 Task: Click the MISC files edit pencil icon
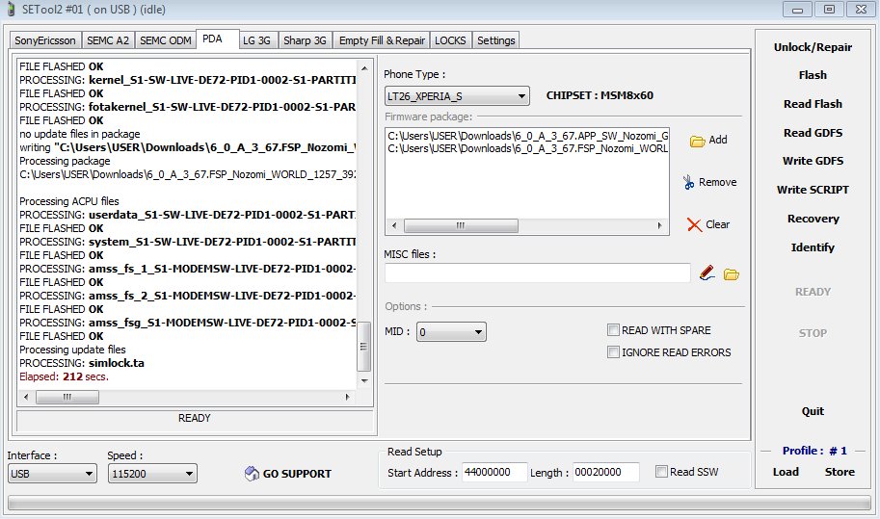(707, 272)
